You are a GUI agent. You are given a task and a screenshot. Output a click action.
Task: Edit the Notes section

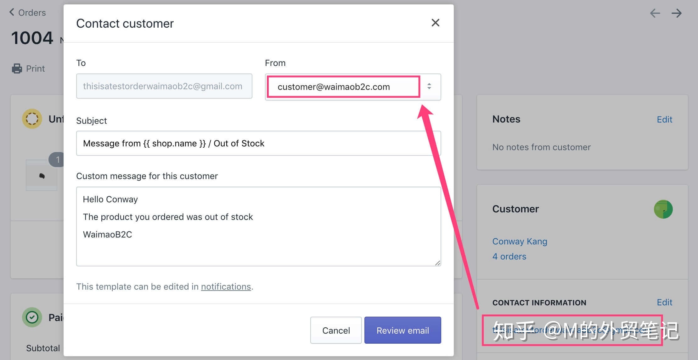(664, 119)
